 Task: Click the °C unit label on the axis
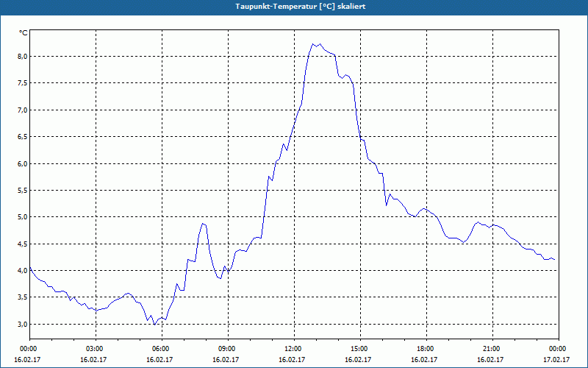tap(24, 33)
